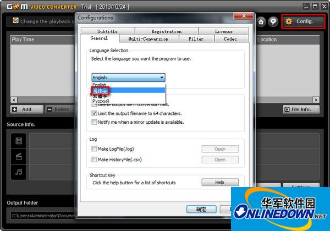The image size is (330, 231).
Task: Click the right scroll arrow of file list
Action: pyautogui.click(x=316, y=100)
